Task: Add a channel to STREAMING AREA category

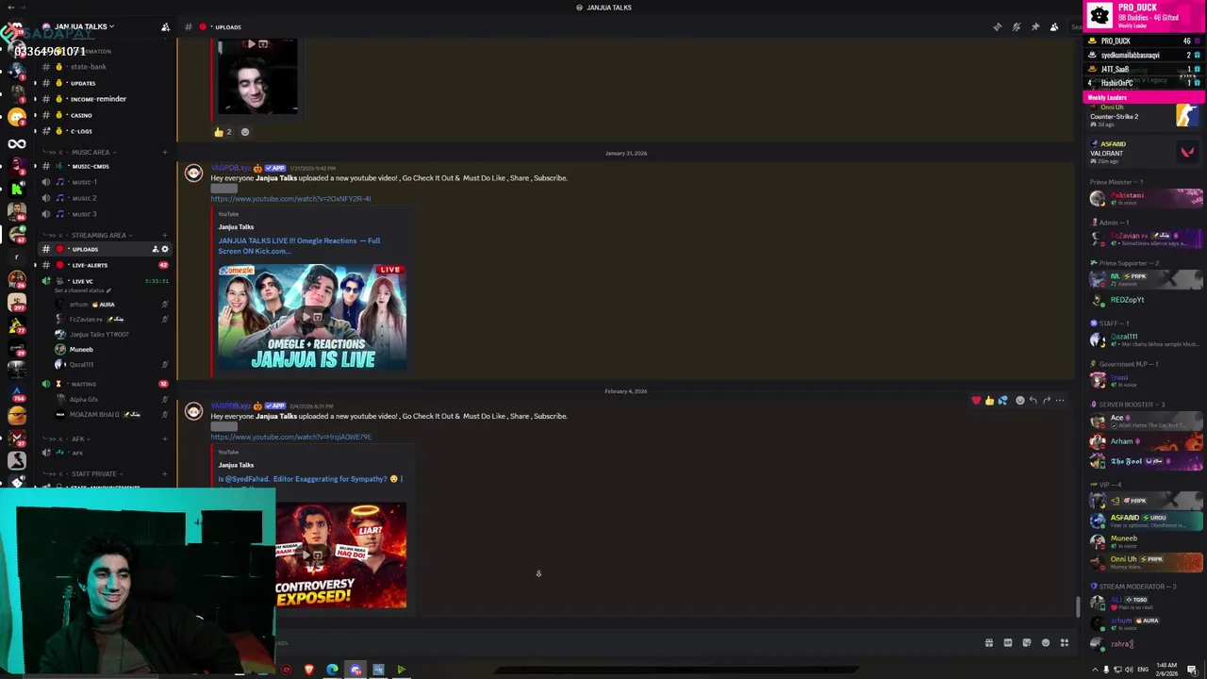Action: (164, 235)
